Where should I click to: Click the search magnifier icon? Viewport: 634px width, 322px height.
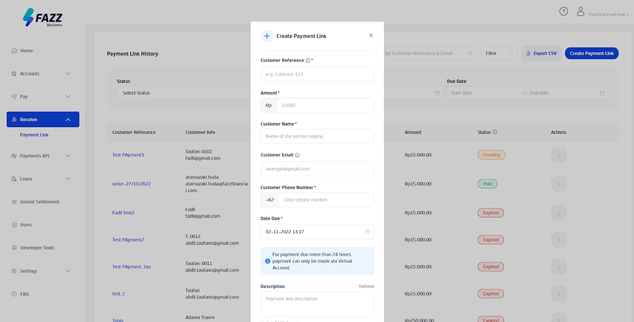[470, 53]
